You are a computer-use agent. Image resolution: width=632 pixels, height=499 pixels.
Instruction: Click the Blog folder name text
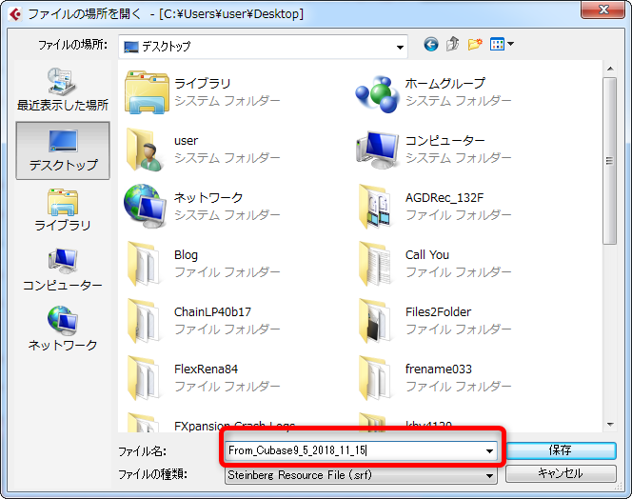coord(186,255)
